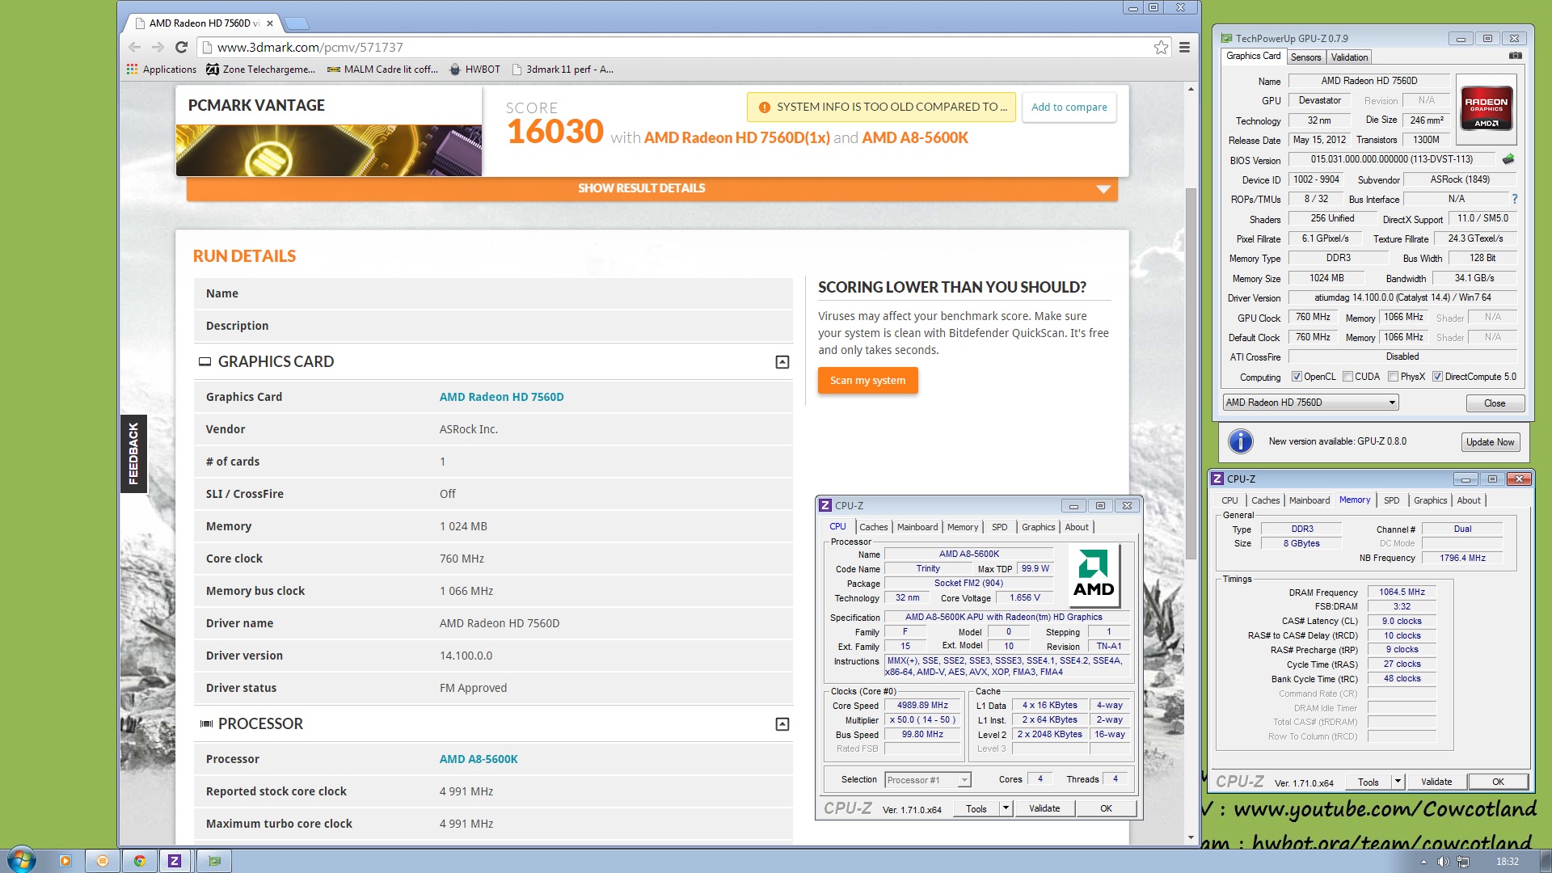Viewport: 1552px width, 873px height.
Task: Click the PCMark Vantage banner image
Action: [x=329, y=150]
